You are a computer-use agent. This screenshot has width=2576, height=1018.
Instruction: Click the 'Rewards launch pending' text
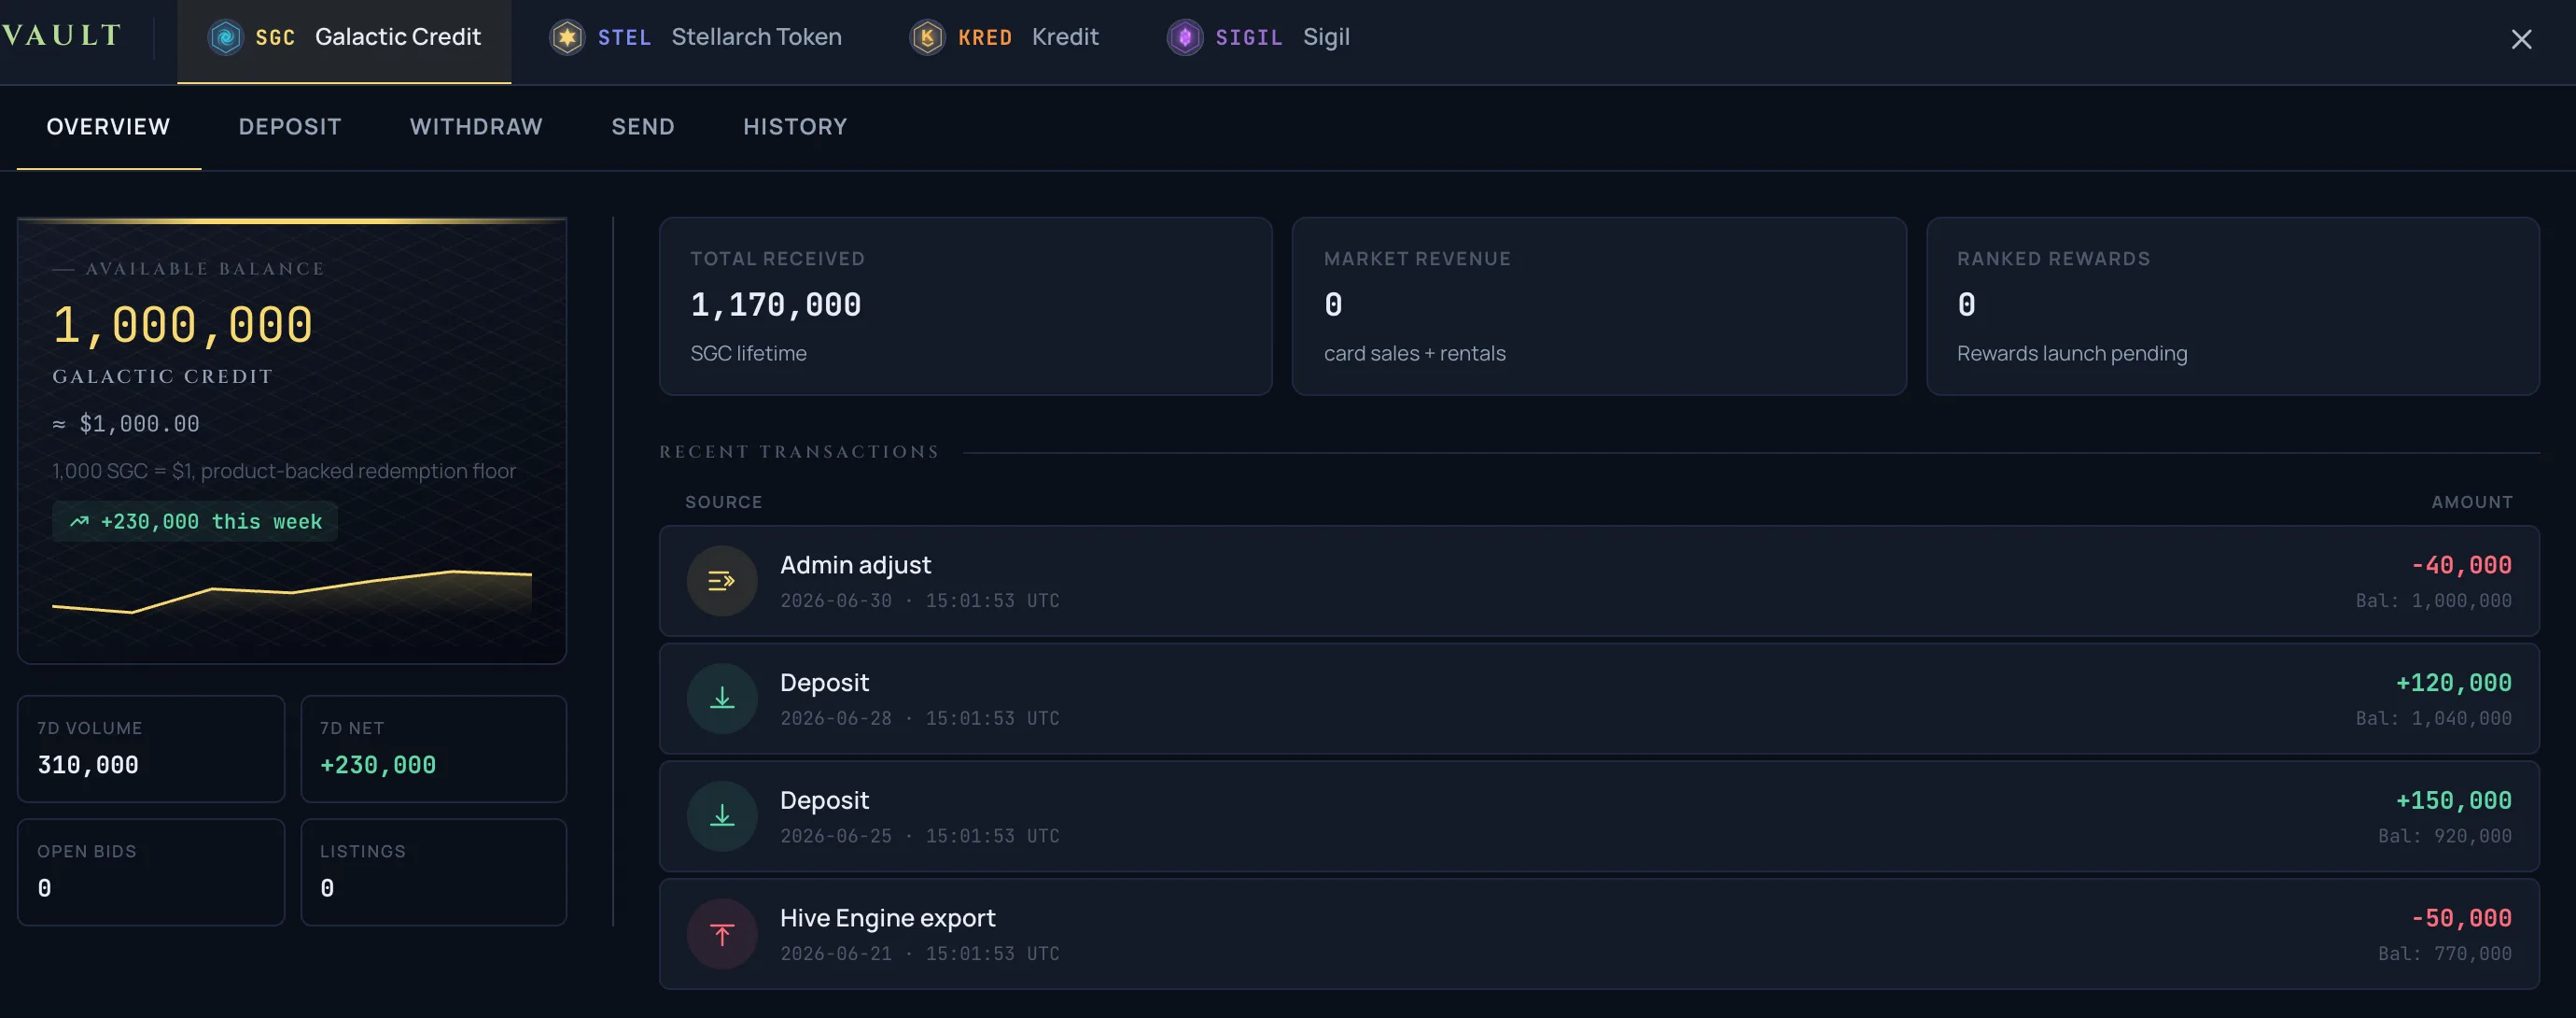2072,353
